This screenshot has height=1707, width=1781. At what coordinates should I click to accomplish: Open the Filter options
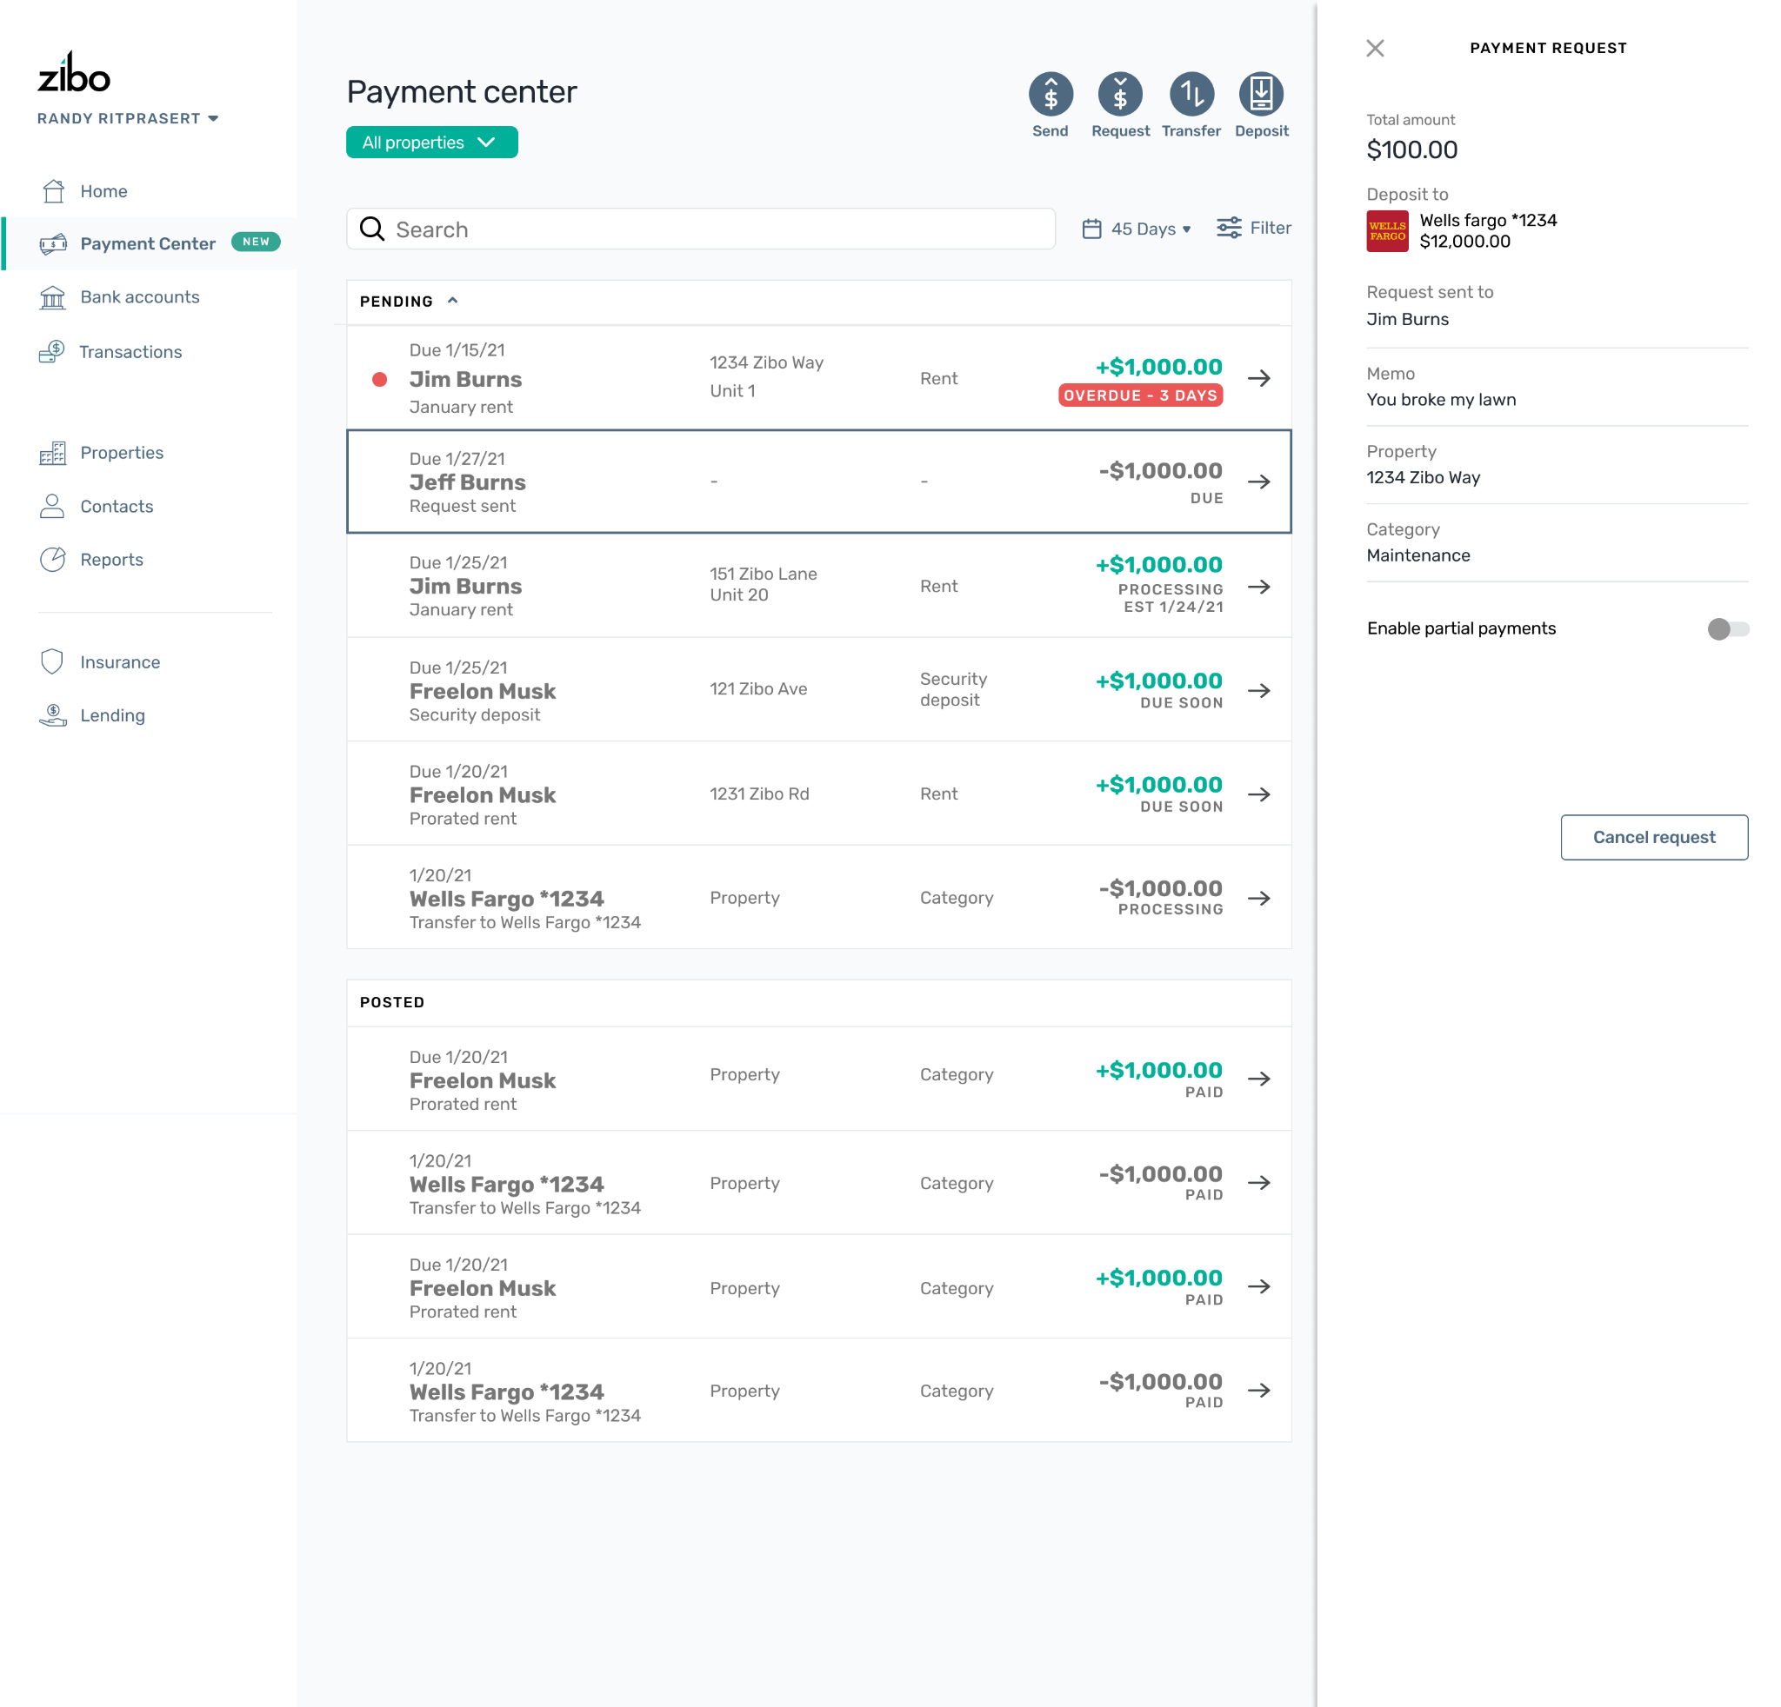tap(1254, 228)
